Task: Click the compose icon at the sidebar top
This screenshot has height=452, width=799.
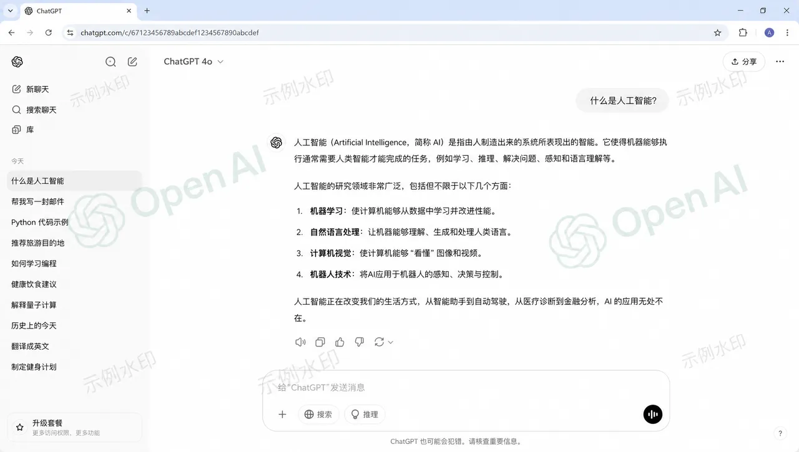Action: tap(132, 62)
